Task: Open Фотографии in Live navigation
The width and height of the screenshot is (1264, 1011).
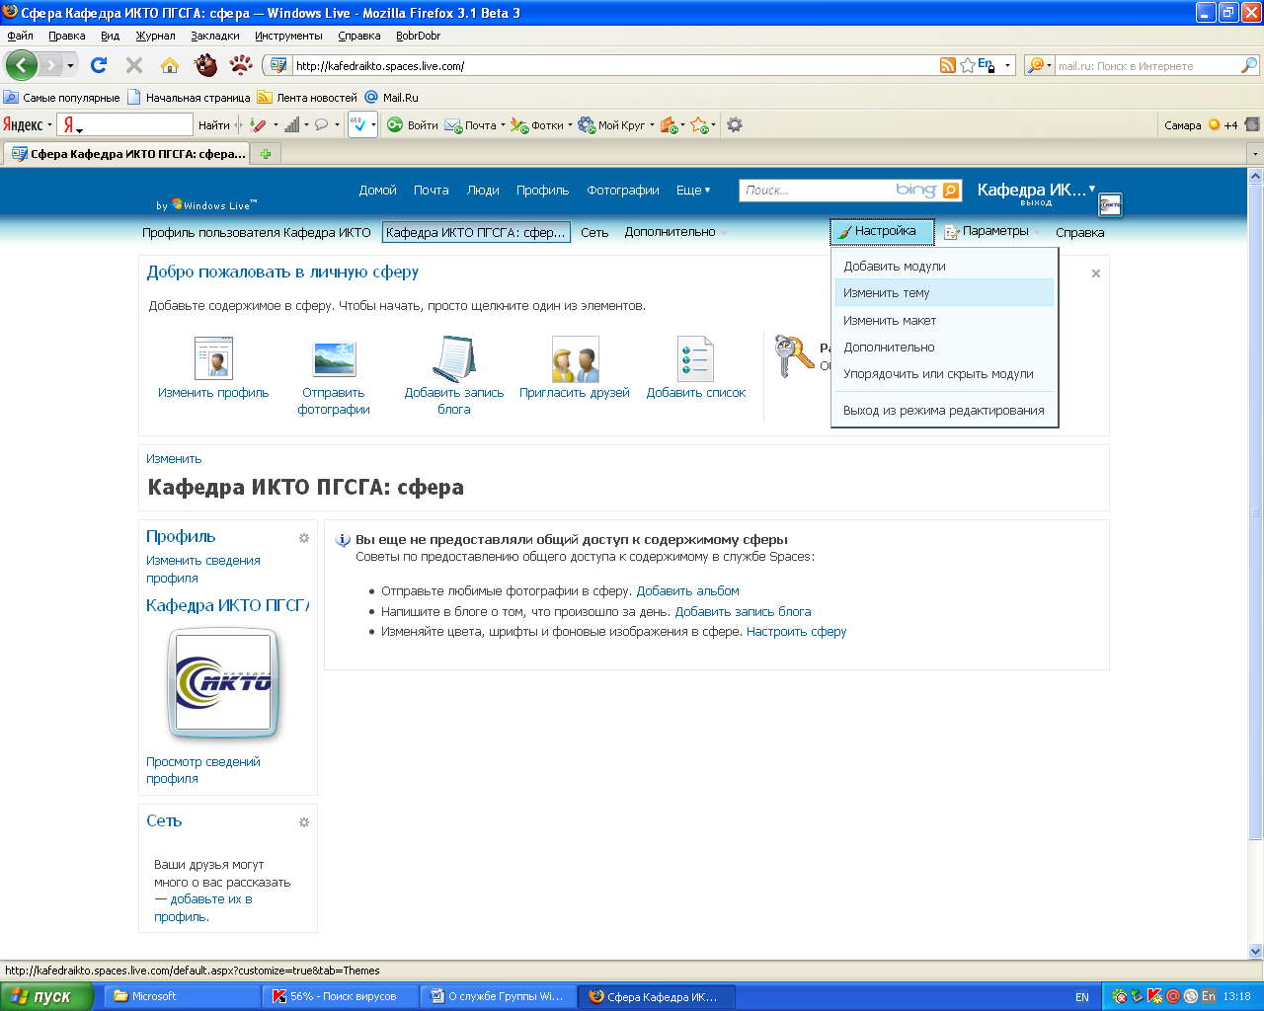Action: click(x=623, y=191)
